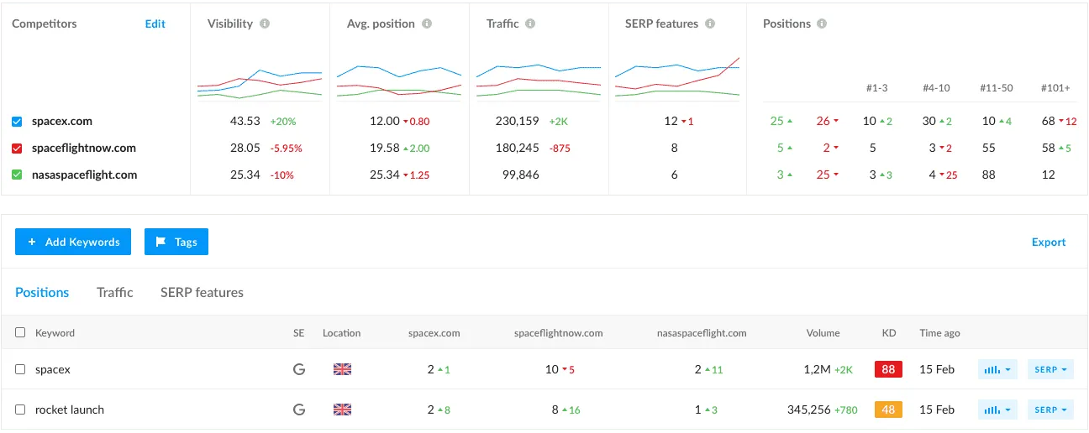Click the Volume column header
The image size is (1089, 433).
point(823,332)
